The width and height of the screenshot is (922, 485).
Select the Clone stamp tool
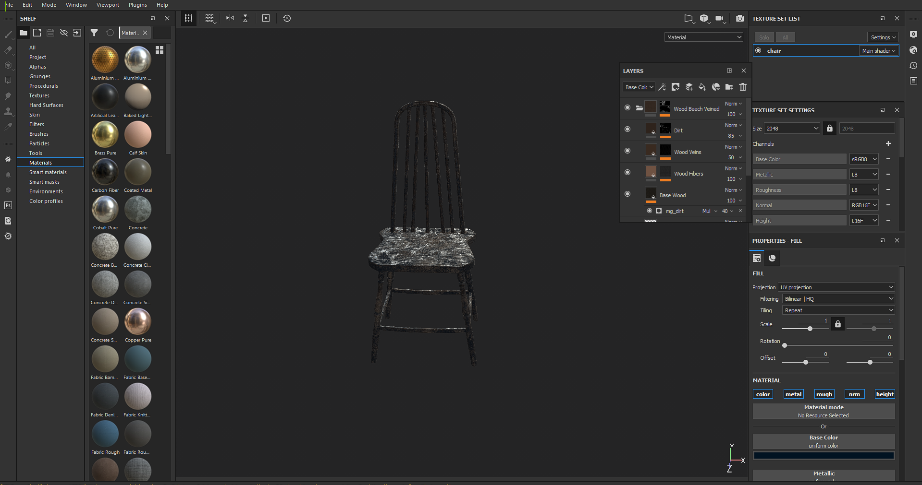pyautogui.click(x=8, y=111)
